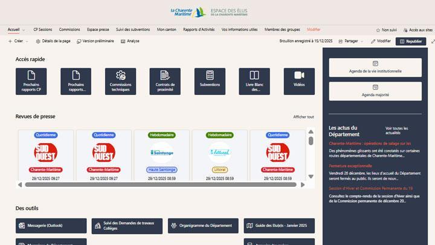Viewport: 435px width, 245px height.
Task: Open Organigramme du Département
Action: pos(203,226)
